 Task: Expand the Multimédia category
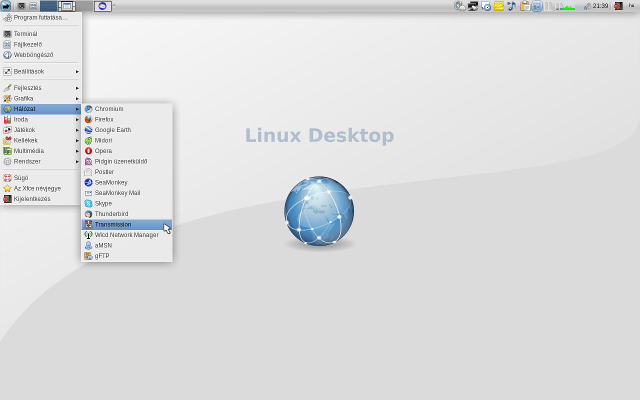click(41, 151)
